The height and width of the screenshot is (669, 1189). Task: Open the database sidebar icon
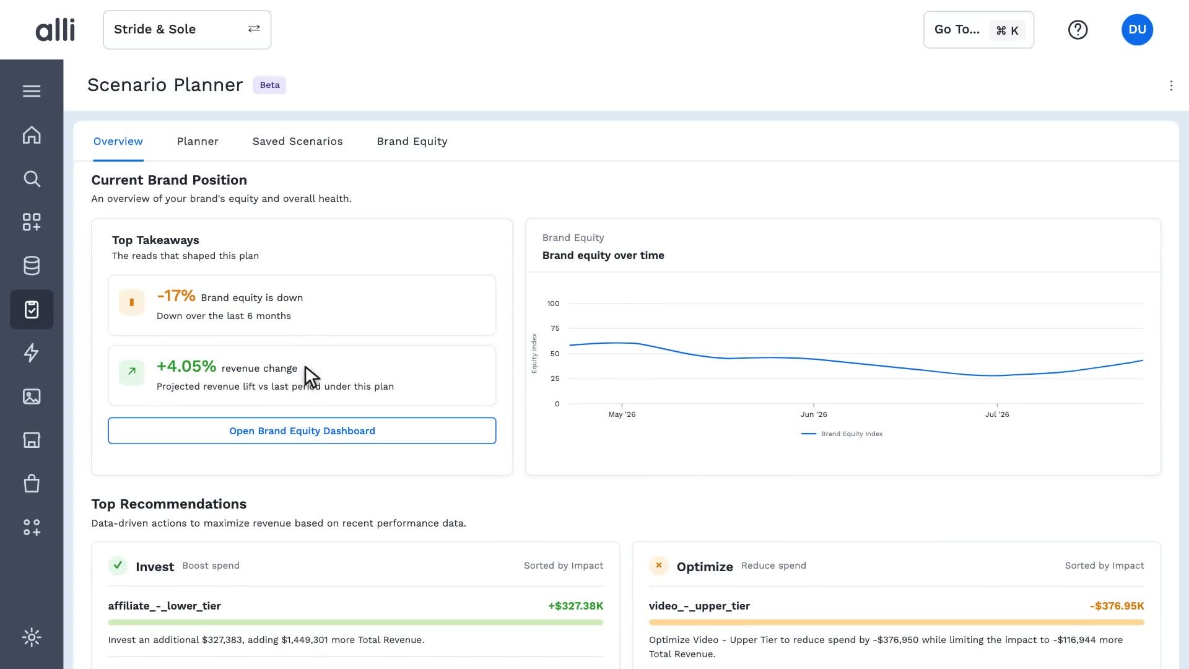[32, 266]
